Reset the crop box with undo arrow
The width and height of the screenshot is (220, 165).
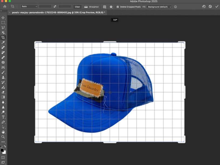pos(204,6)
